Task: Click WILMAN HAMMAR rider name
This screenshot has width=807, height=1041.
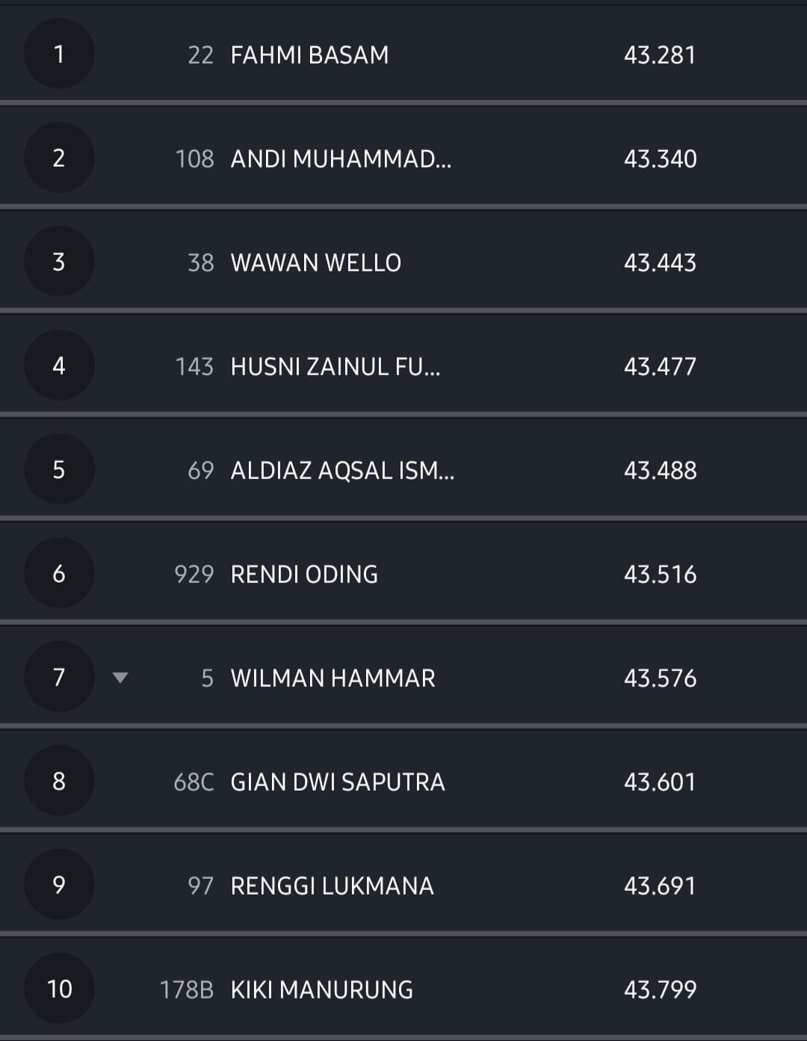Action: (x=333, y=679)
